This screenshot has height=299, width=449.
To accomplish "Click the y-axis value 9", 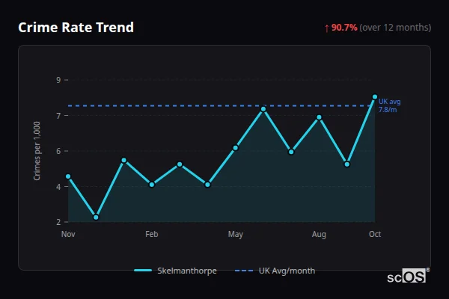I will (x=58, y=80).
